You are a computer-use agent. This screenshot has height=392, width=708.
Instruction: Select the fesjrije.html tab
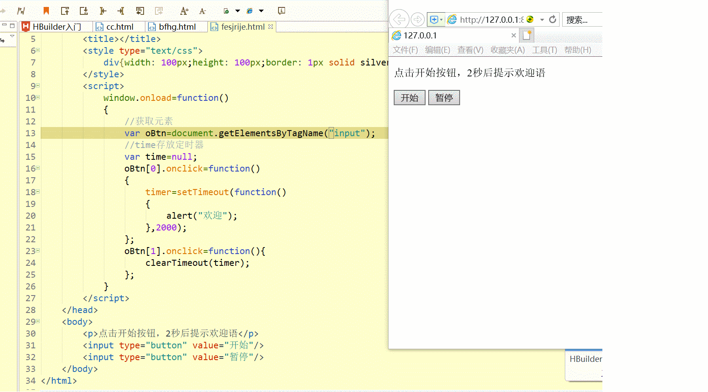(243, 27)
